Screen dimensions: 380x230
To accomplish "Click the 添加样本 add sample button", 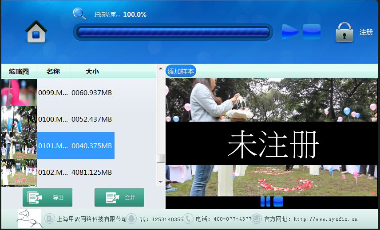I will click(x=181, y=71).
